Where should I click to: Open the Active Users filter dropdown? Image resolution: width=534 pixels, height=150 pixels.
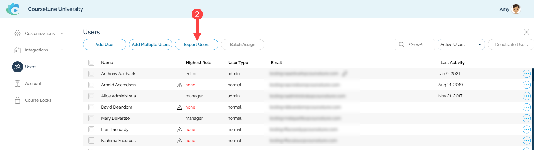(x=461, y=45)
